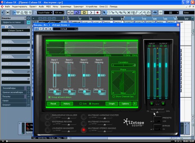Click the Ozone Graph button
The height and width of the screenshot is (143, 195).
click(112, 104)
